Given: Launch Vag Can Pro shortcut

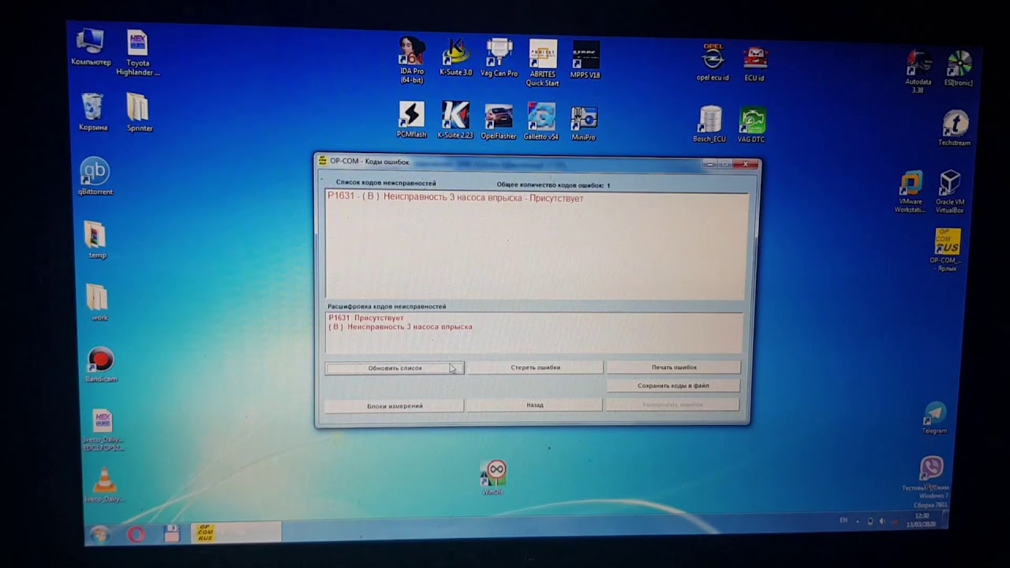Looking at the screenshot, I should pyautogui.click(x=499, y=58).
